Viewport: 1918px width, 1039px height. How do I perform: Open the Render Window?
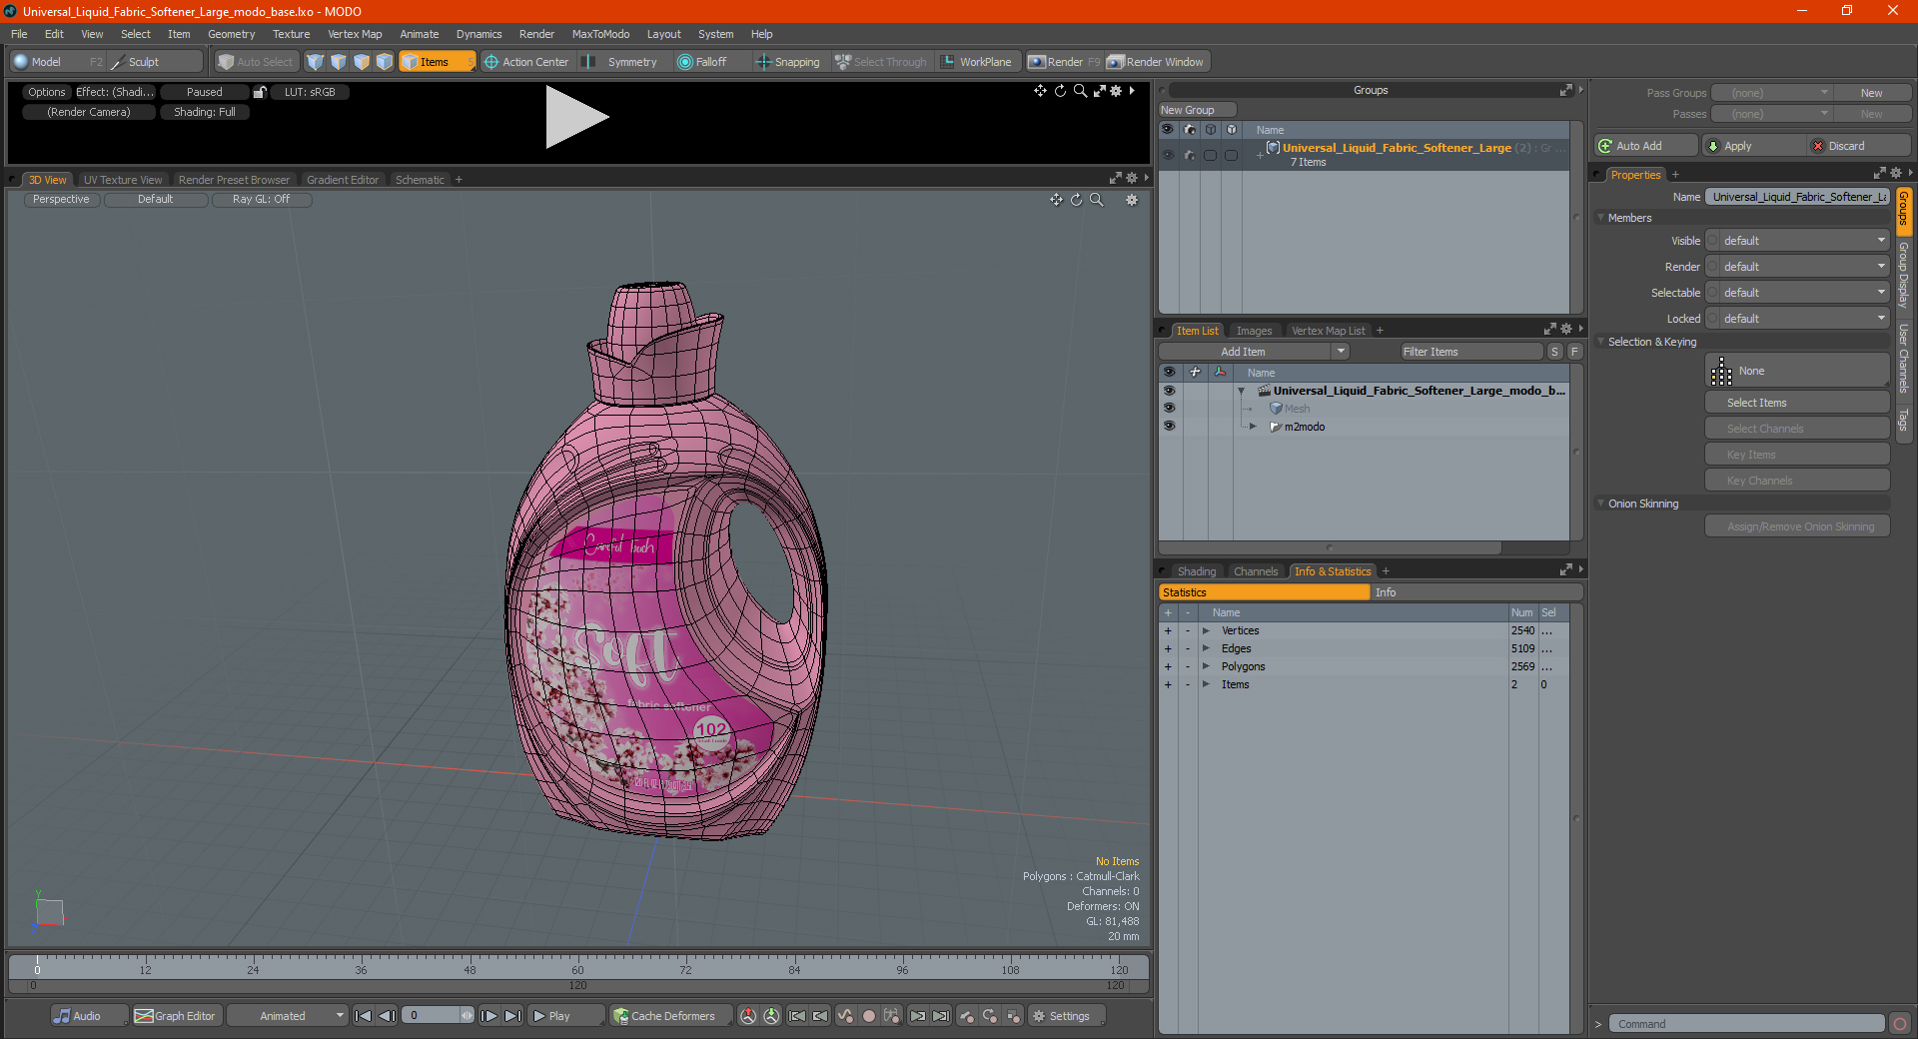pos(1157,62)
